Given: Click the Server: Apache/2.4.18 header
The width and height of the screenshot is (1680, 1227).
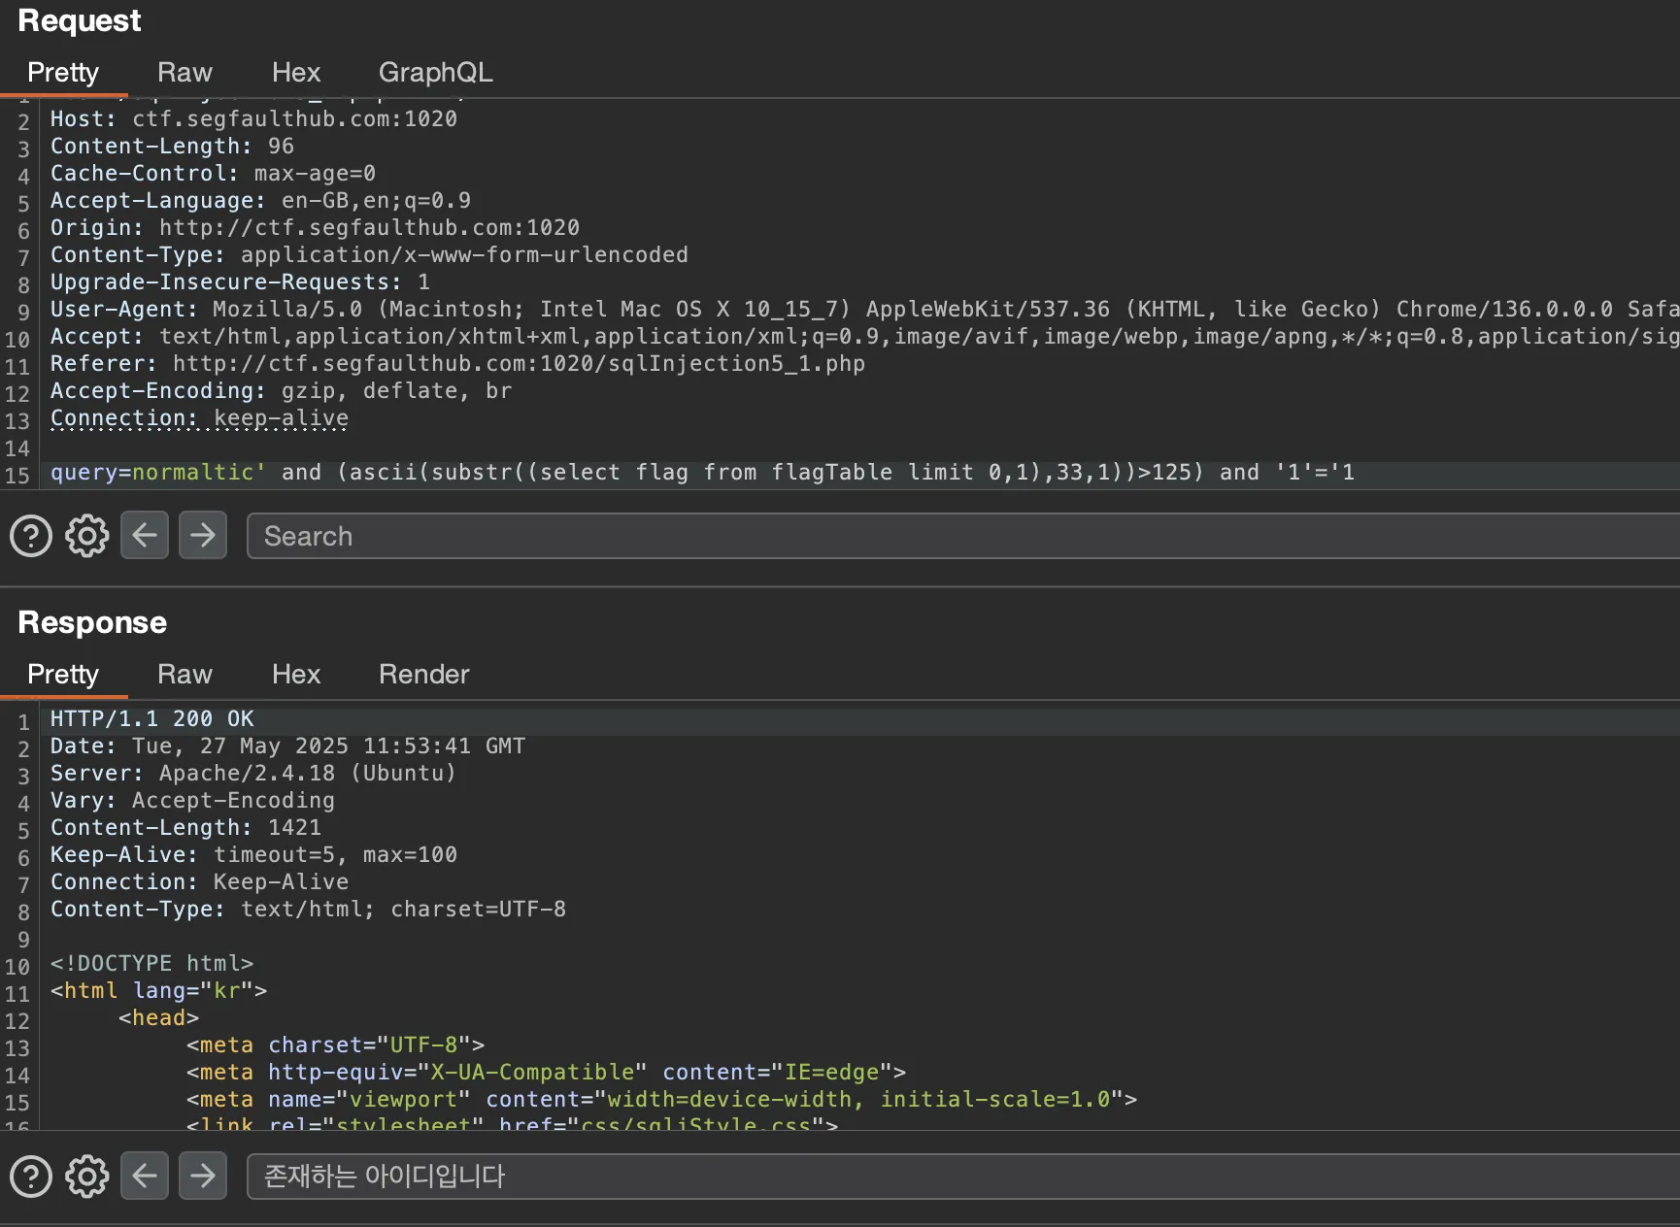Looking at the screenshot, I should (x=253, y=773).
